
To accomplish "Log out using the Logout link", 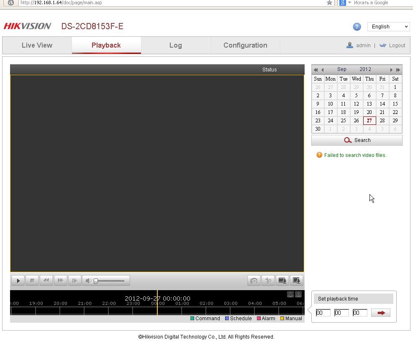I will (397, 45).
